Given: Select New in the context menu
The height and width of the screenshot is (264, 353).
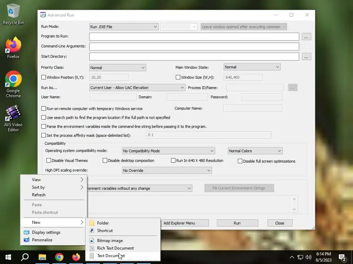Looking at the screenshot, I should [x=53, y=222].
